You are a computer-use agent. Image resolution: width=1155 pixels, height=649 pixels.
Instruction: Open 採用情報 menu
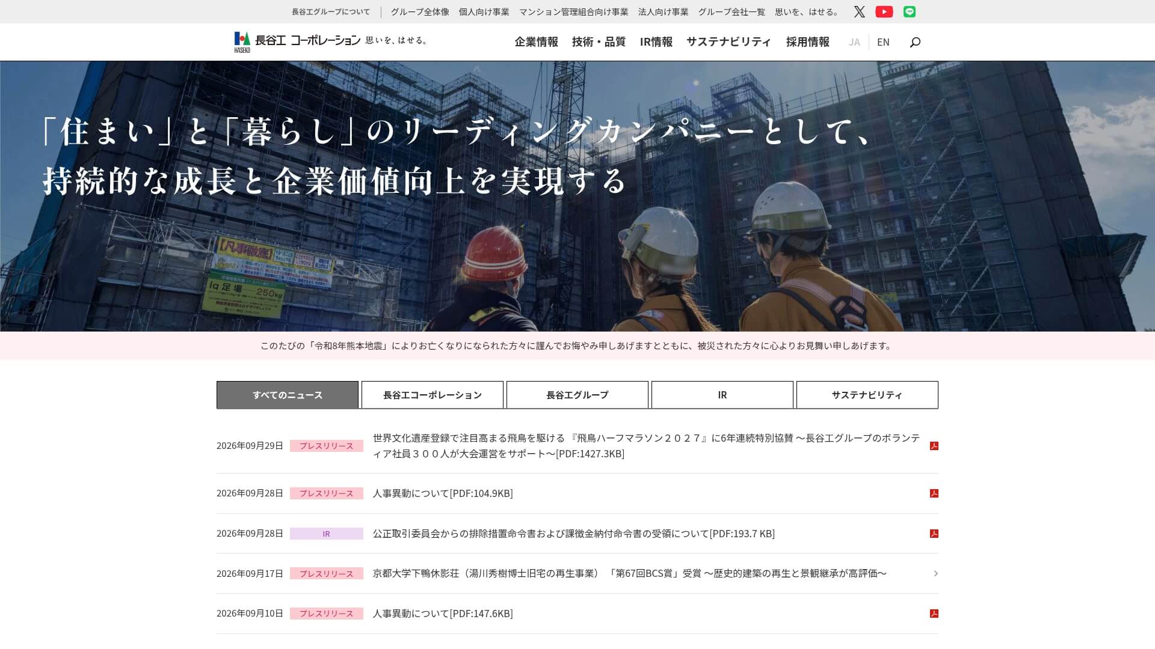[807, 41]
